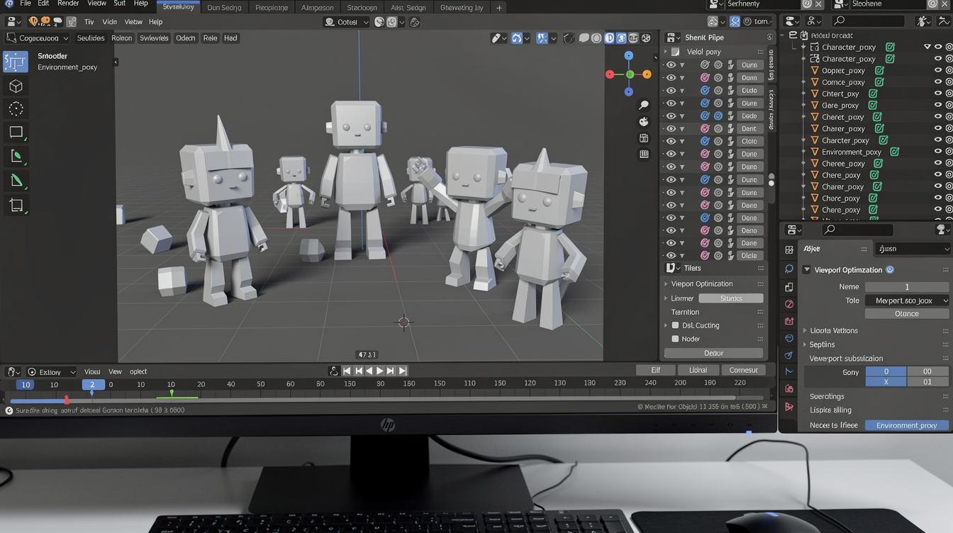The image size is (953, 533).
Task: Click the grid icon below the render sphere in viewport
Action: click(644, 138)
